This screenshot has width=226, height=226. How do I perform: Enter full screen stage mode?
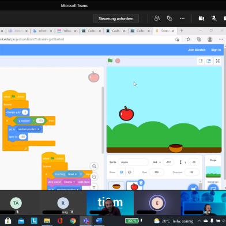[x=217, y=61]
